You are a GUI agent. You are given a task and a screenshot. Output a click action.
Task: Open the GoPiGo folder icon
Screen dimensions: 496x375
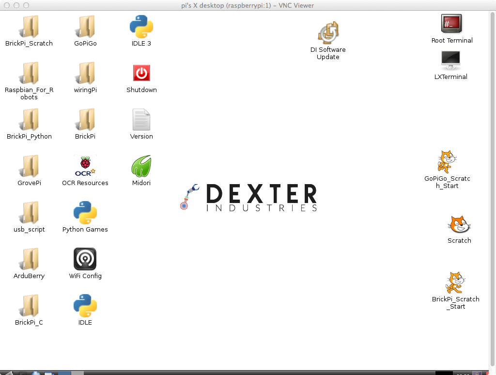pos(85,27)
